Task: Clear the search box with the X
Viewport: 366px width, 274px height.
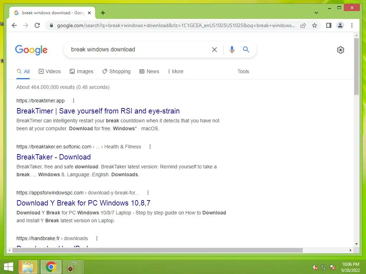Action: click(214, 49)
